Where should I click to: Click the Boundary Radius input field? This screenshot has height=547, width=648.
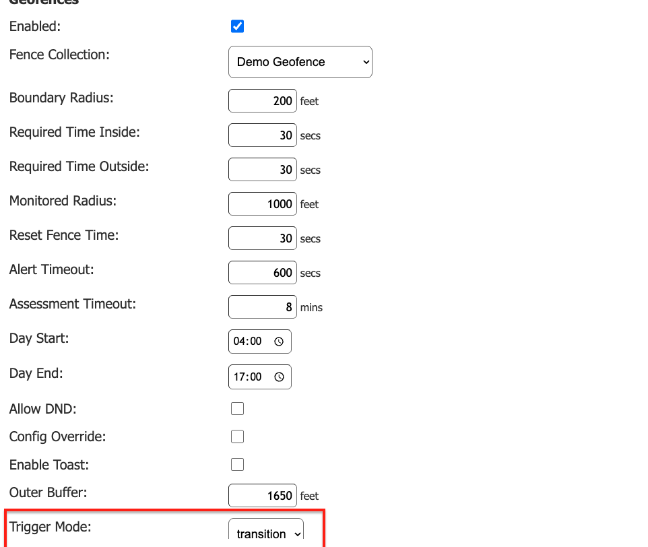(263, 100)
